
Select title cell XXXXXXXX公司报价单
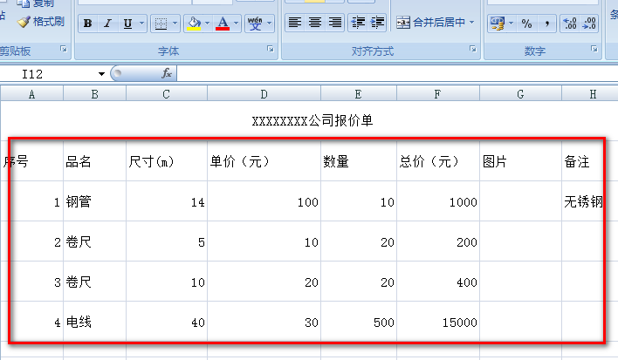tap(312, 121)
